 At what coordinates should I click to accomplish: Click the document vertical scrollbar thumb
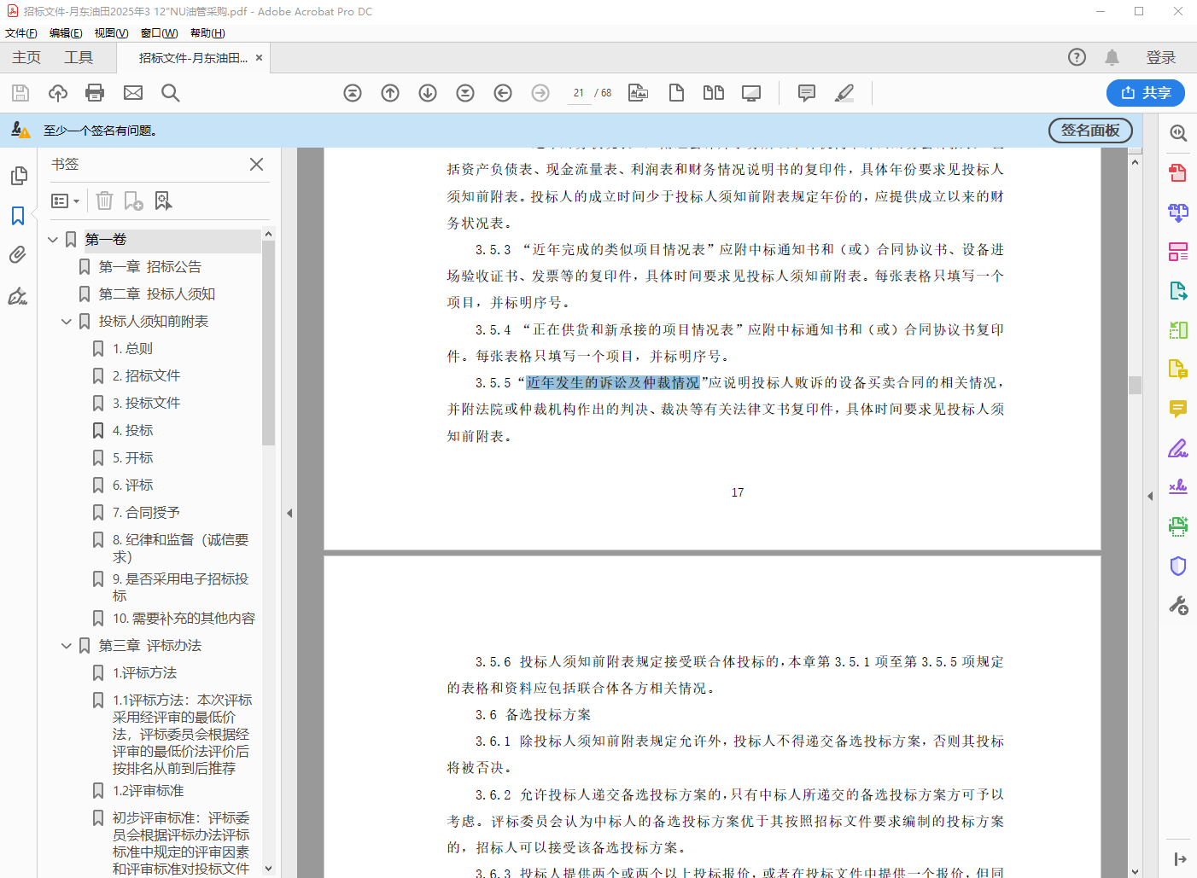1135,385
